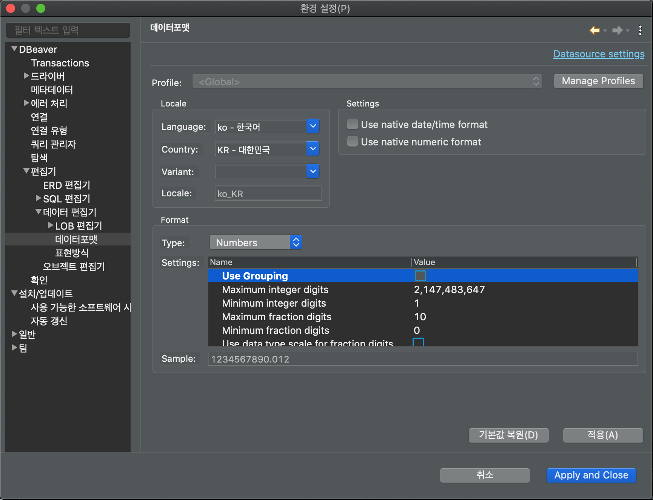Click the red close window button

pyautogui.click(x=11, y=8)
